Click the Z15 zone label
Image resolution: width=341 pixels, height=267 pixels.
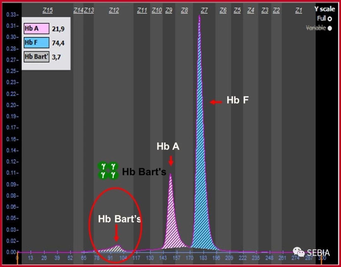[x=47, y=10]
